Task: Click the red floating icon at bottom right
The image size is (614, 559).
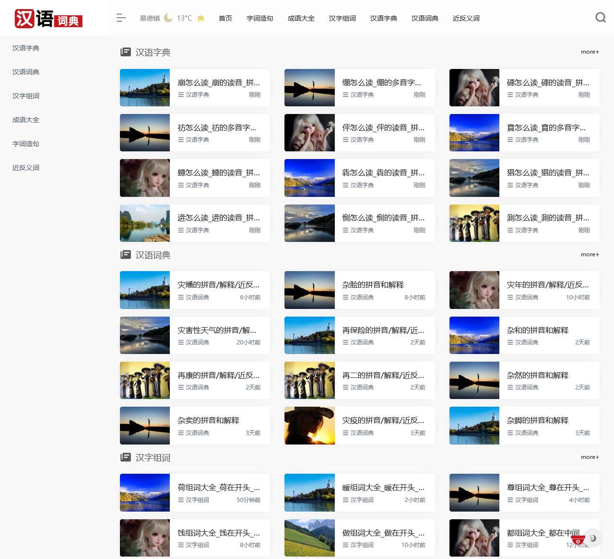Action: (578, 540)
